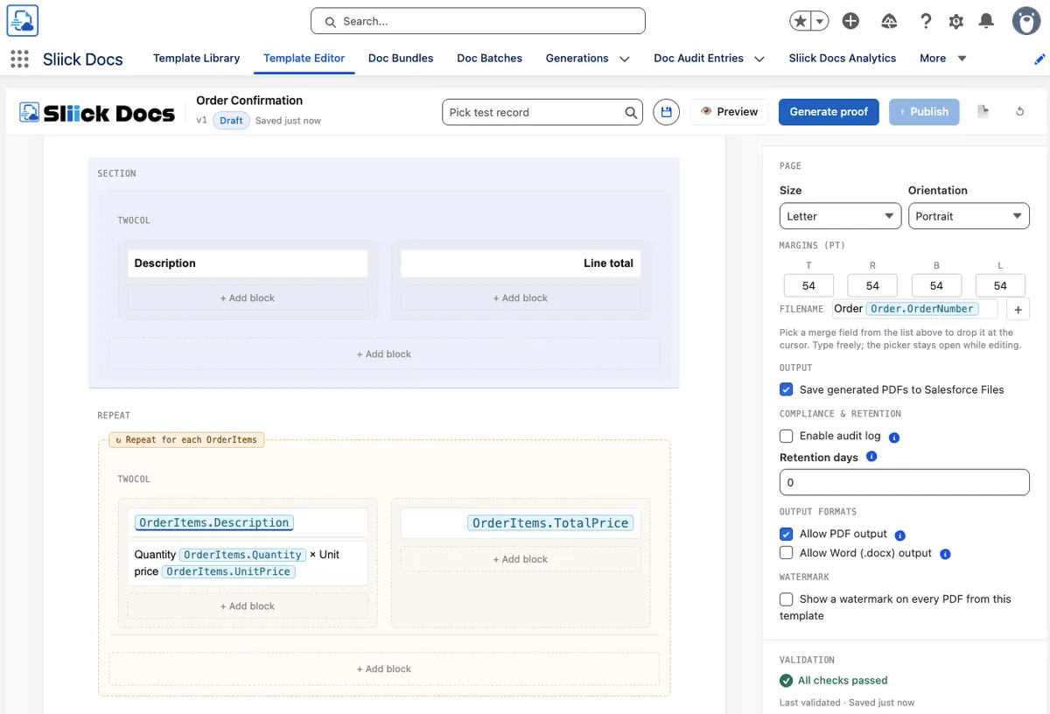Expand the favorites list dropdown arrow
The width and height of the screenshot is (1050, 714).
820,22
